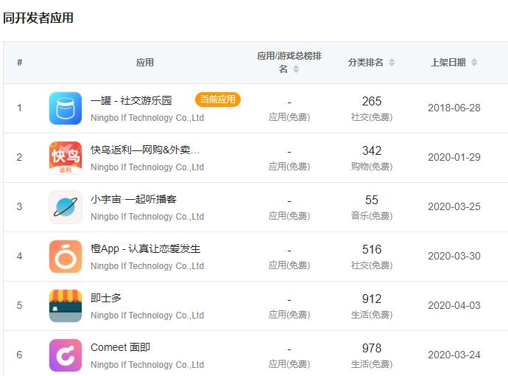Open the 小宇宙 planet app icon
508x376 pixels.
point(66,207)
